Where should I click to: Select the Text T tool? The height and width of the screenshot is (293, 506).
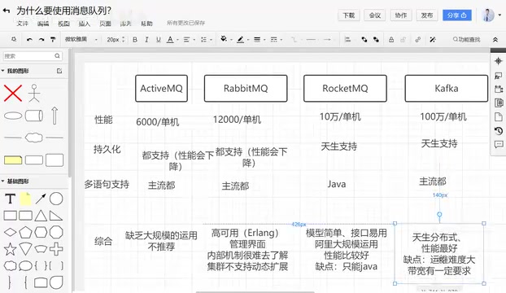11,199
